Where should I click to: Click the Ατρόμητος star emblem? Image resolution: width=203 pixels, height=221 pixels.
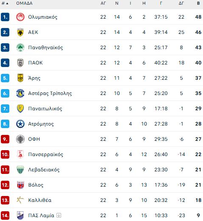pyautogui.click(x=20, y=124)
